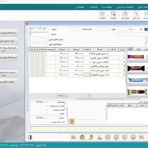Increase quantity with اضافه button in row one
The height and width of the screenshot is (148, 148).
tap(43, 53)
